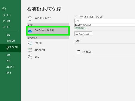Click 上書き保存 (Save) in sidebar
The image size is (135, 101).
[11, 41]
